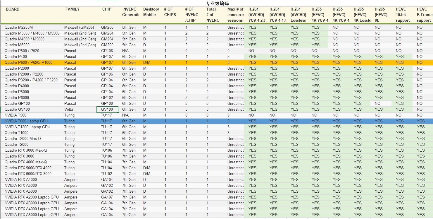Screen dimensions: 433x219
Task: Select the NVIDIA T1200 Laptop GPU cell
Action: click(x=30, y=127)
